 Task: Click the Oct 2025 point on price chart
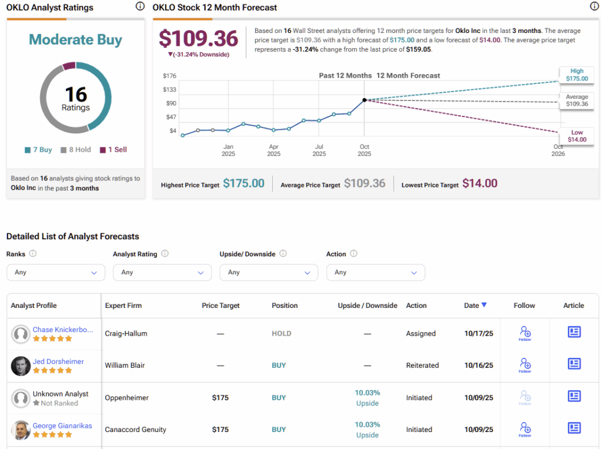click(364, 100)
